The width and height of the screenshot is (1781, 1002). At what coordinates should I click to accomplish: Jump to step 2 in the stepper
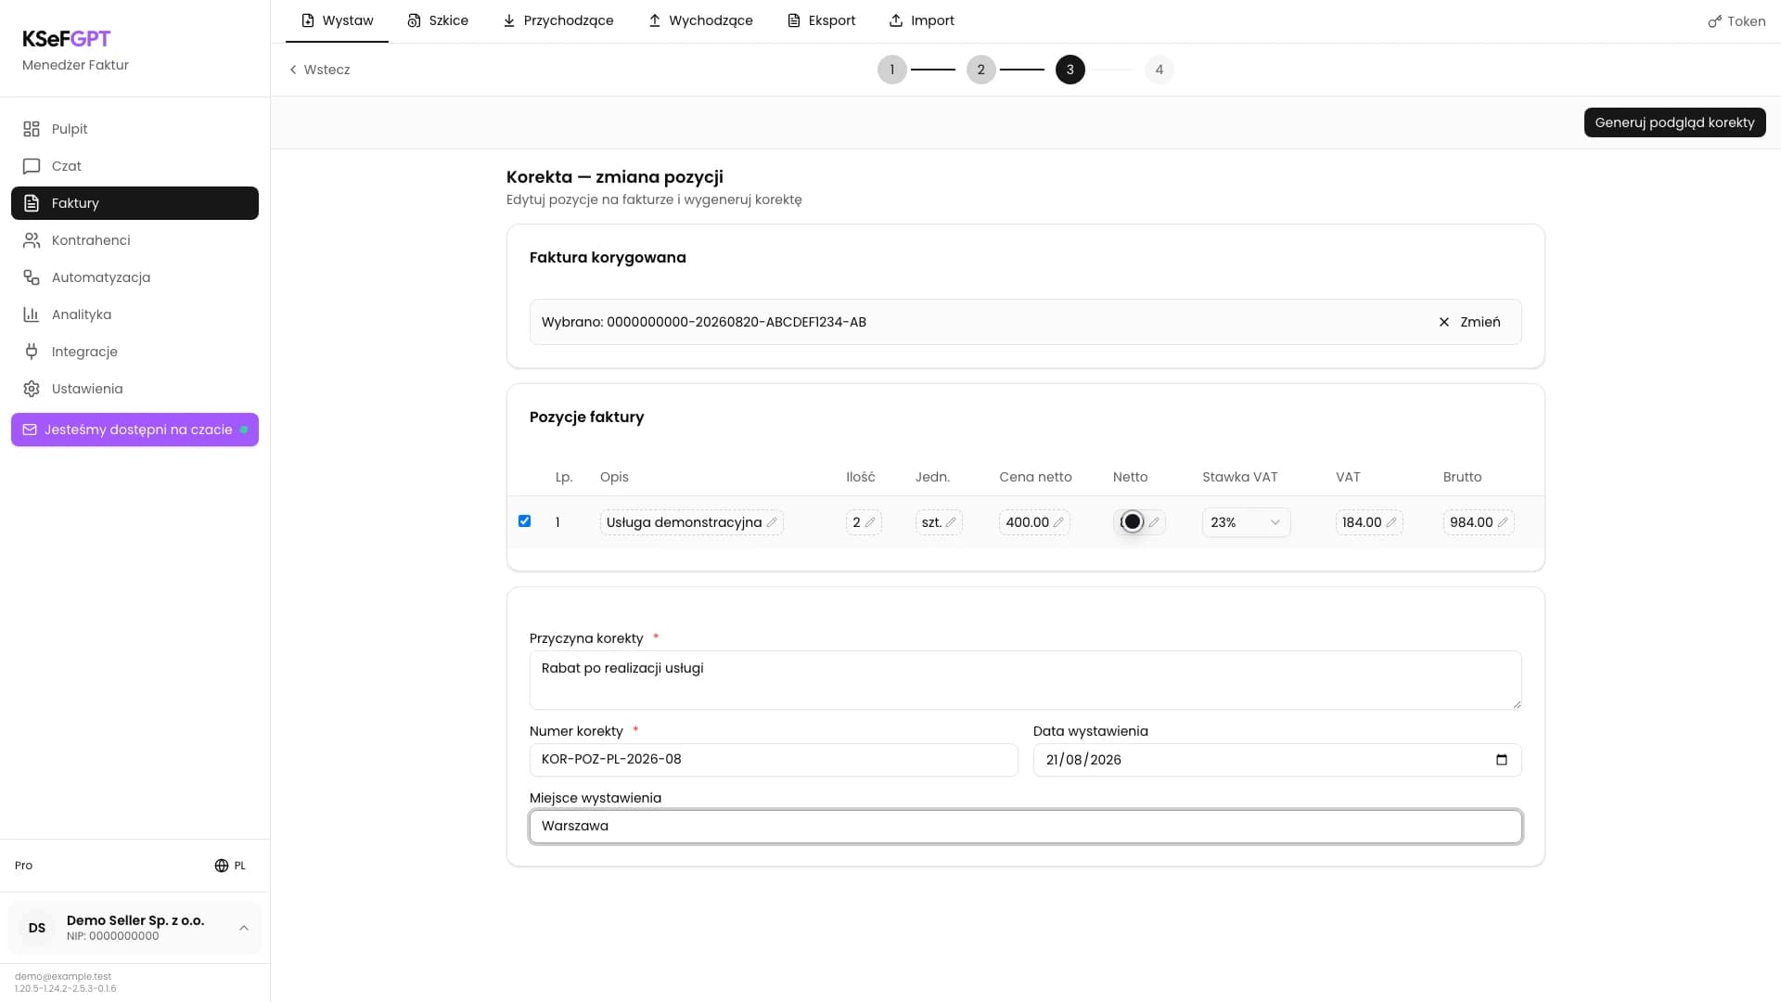tap(980, 70)
